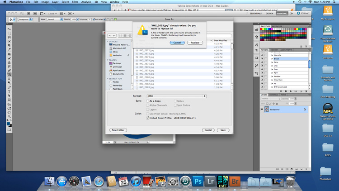Open Lightroom from the Dock
Screen dimensions: 339x191
click(x=210, y=181)
